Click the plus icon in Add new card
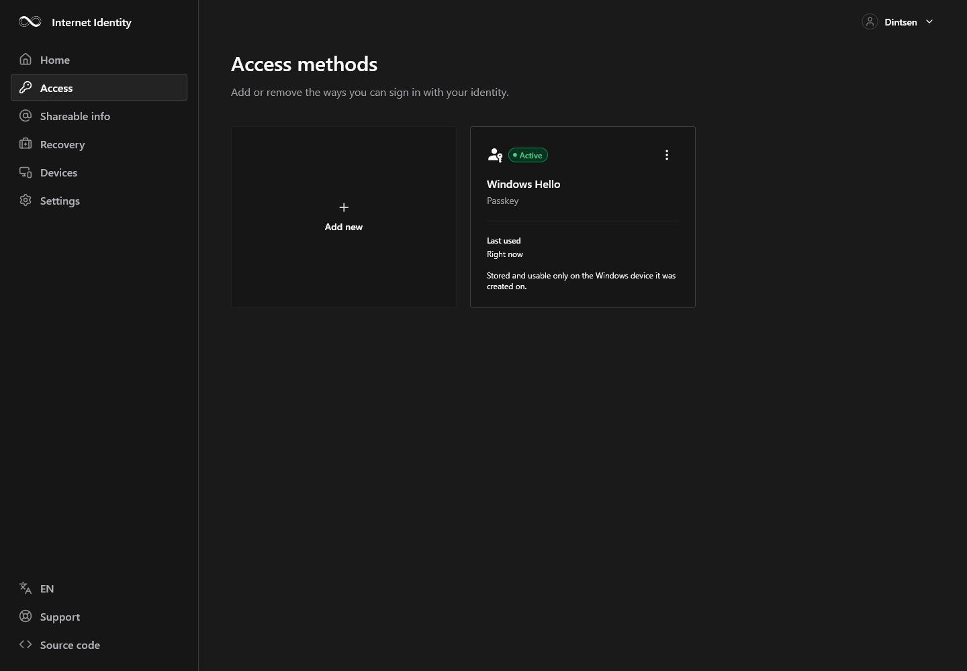Image resolution: width=967 pixels, height=671 pixels. (344, 207)
